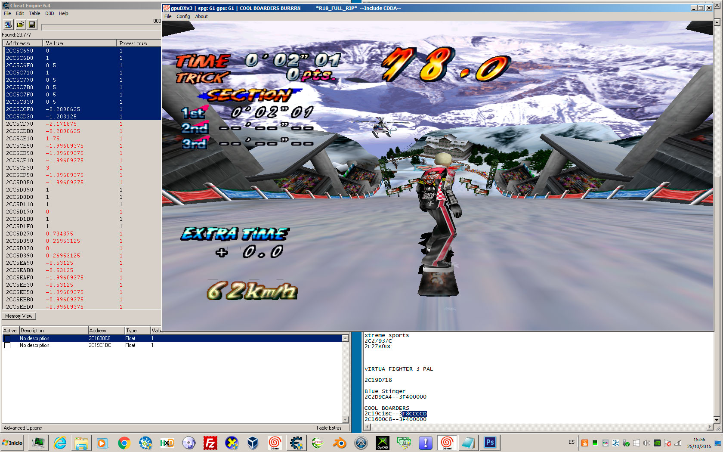This screenshot has width=723, height=452.
Task: Click the network signal tray icon
Action: click(678, 443)
